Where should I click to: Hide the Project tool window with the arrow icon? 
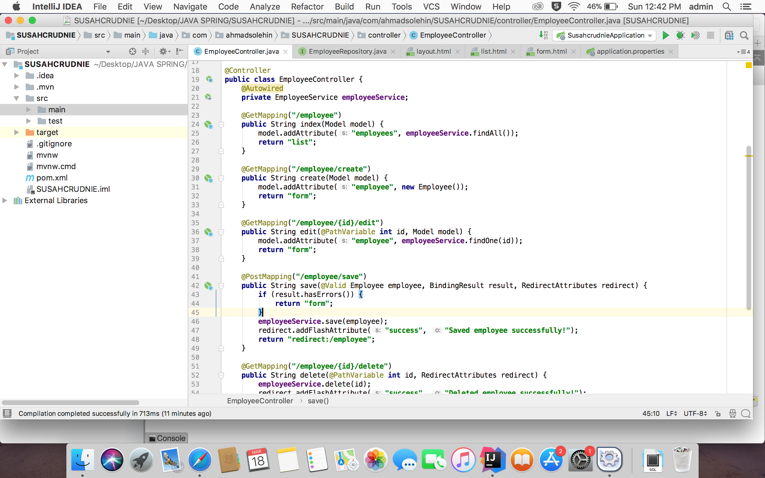[x=180, y=51]
